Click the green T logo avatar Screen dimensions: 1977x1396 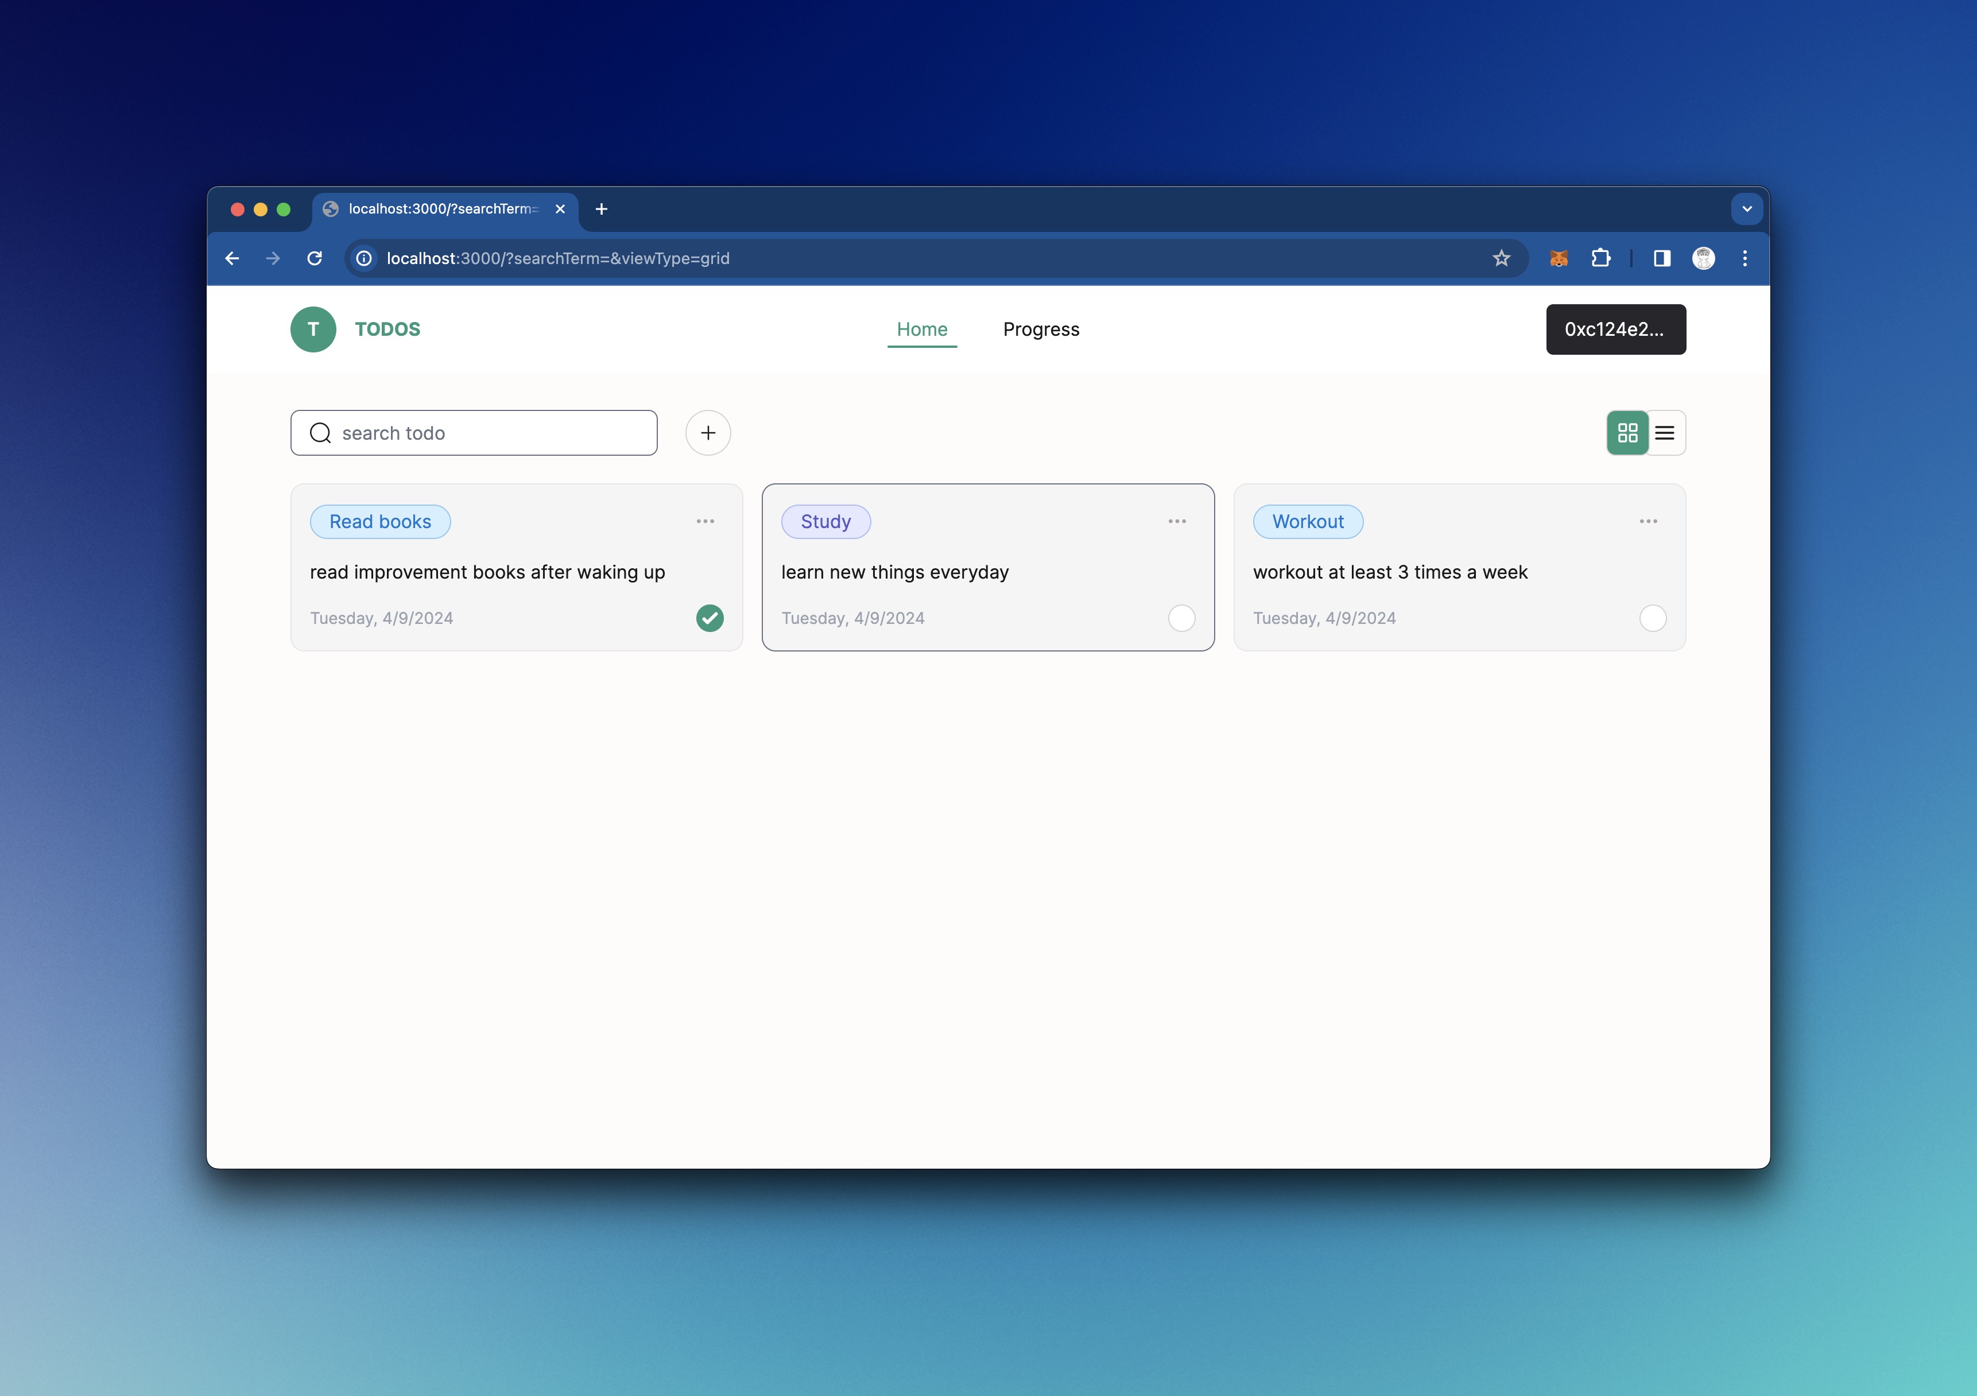click(x=313, y=330)
